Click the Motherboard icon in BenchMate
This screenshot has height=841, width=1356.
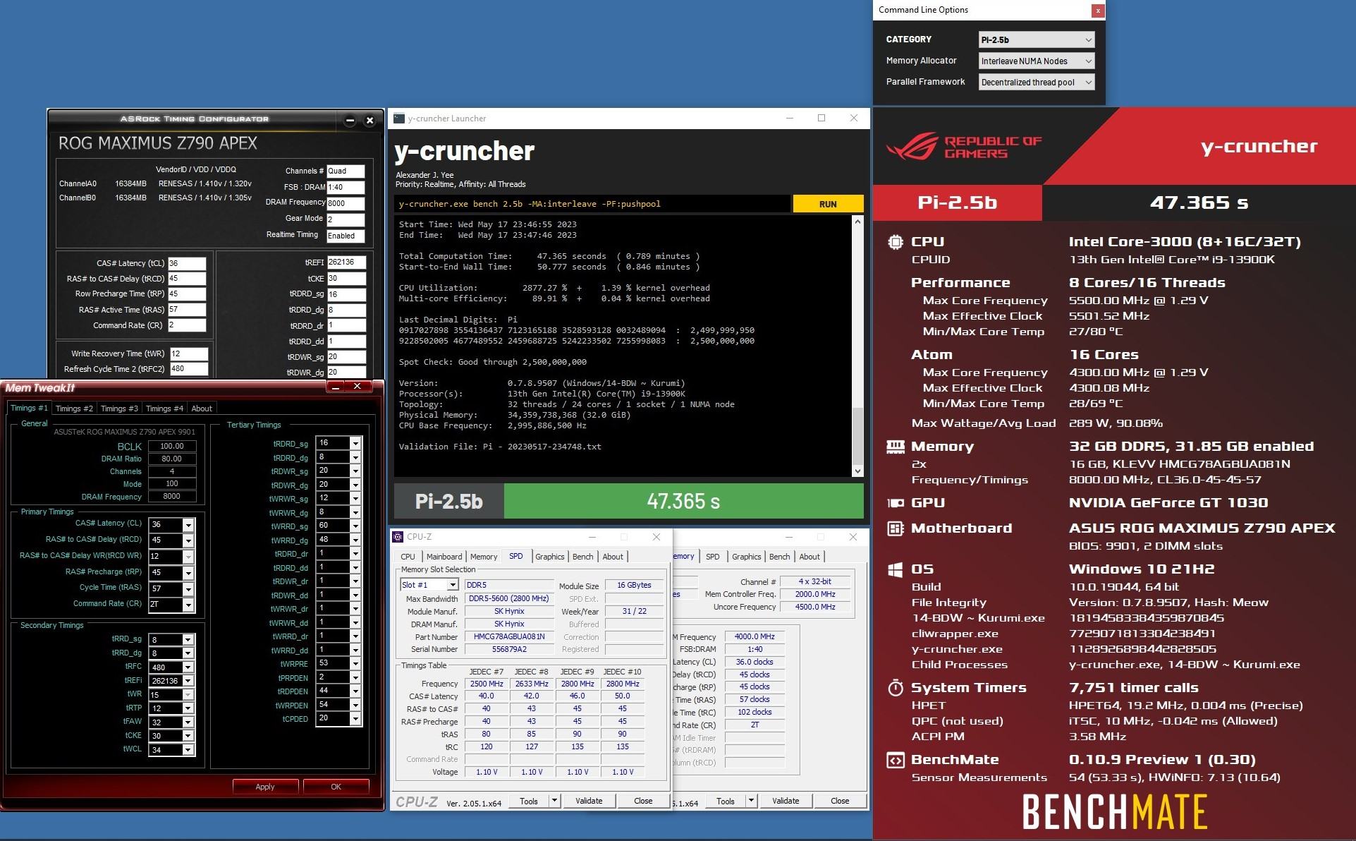pos(895,528)
